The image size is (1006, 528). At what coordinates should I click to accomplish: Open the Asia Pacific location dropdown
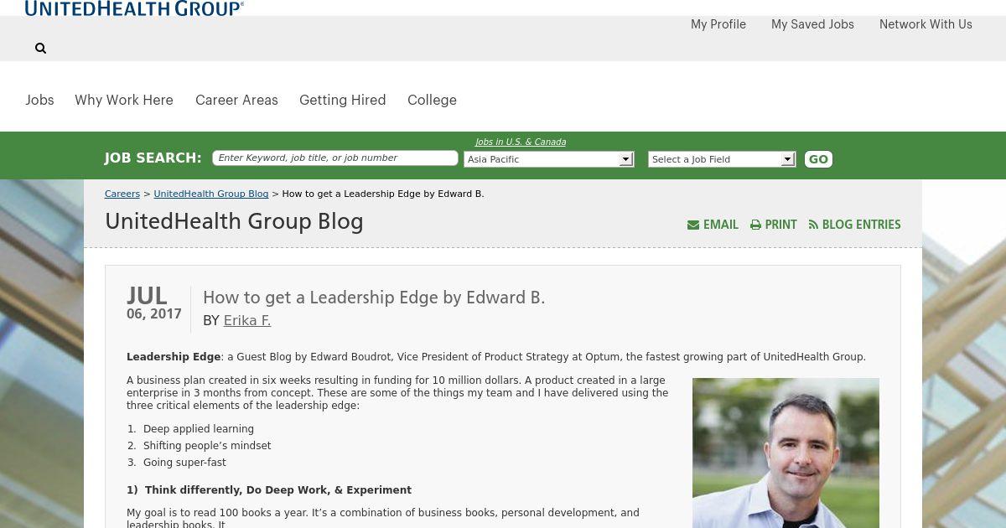tap(548, 159)
